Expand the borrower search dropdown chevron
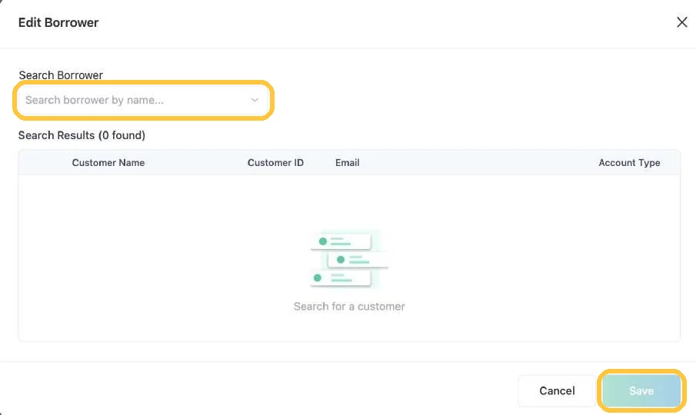 point(255,100)
